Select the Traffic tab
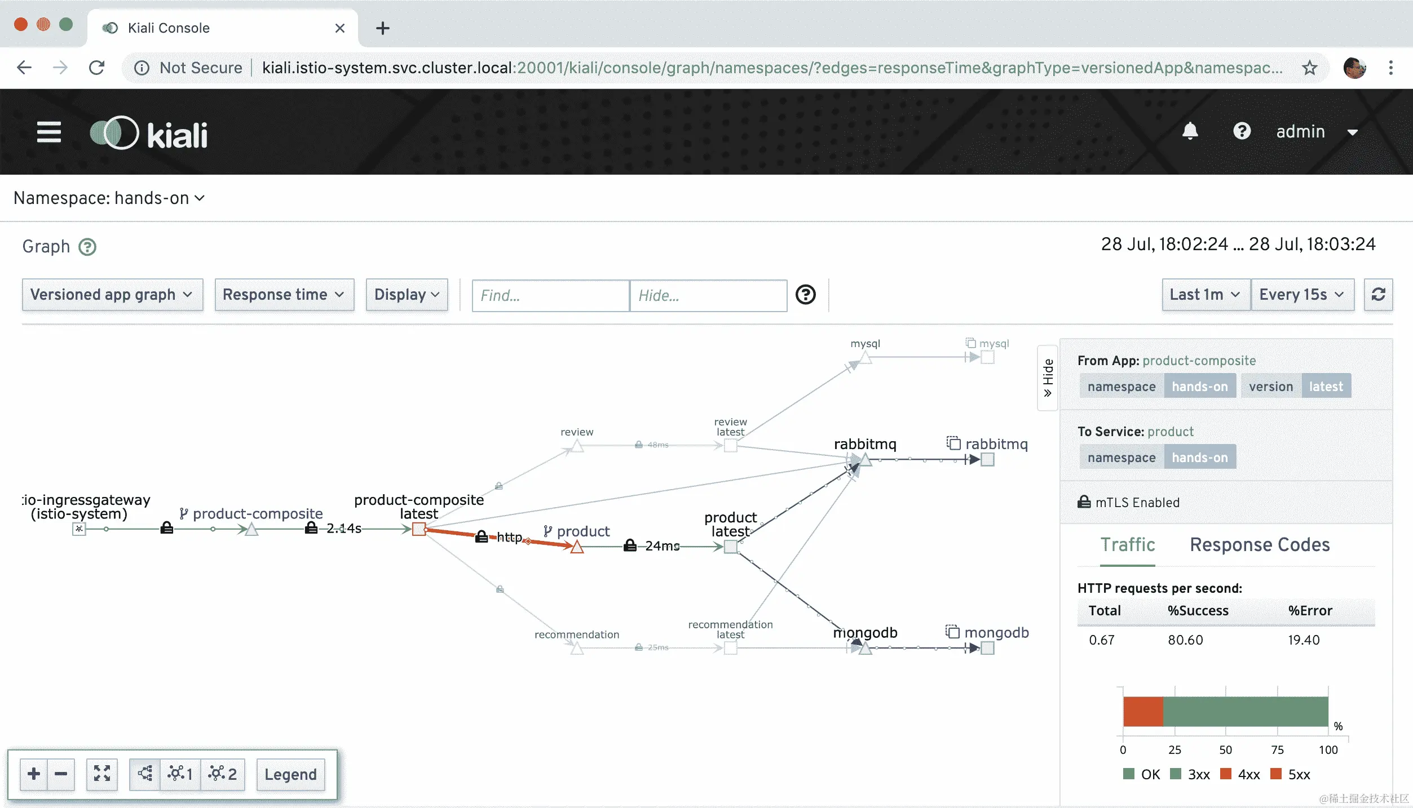 tap(1127, 545)
